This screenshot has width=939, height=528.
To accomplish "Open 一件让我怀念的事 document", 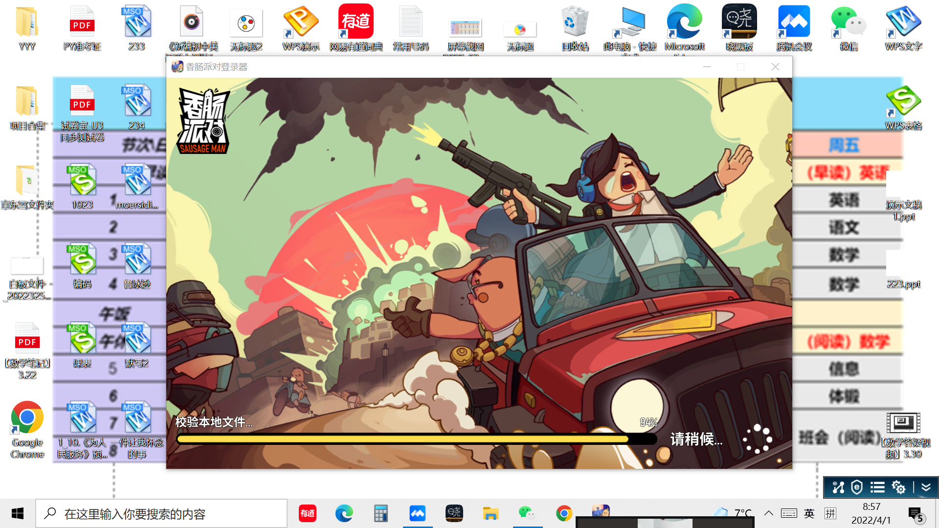I will click(136, 430).
